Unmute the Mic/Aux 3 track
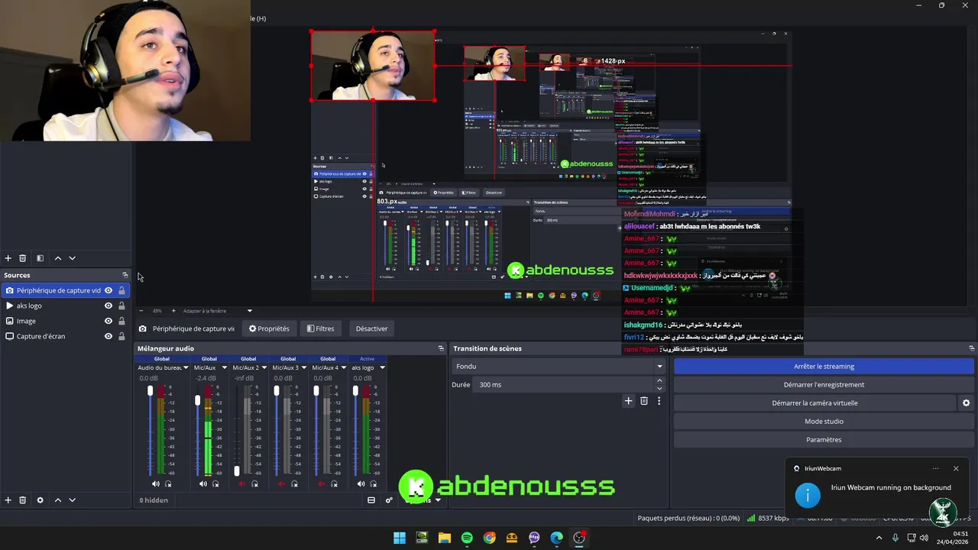This screenshot has width=978, height=550. click(x=282, y=484)
